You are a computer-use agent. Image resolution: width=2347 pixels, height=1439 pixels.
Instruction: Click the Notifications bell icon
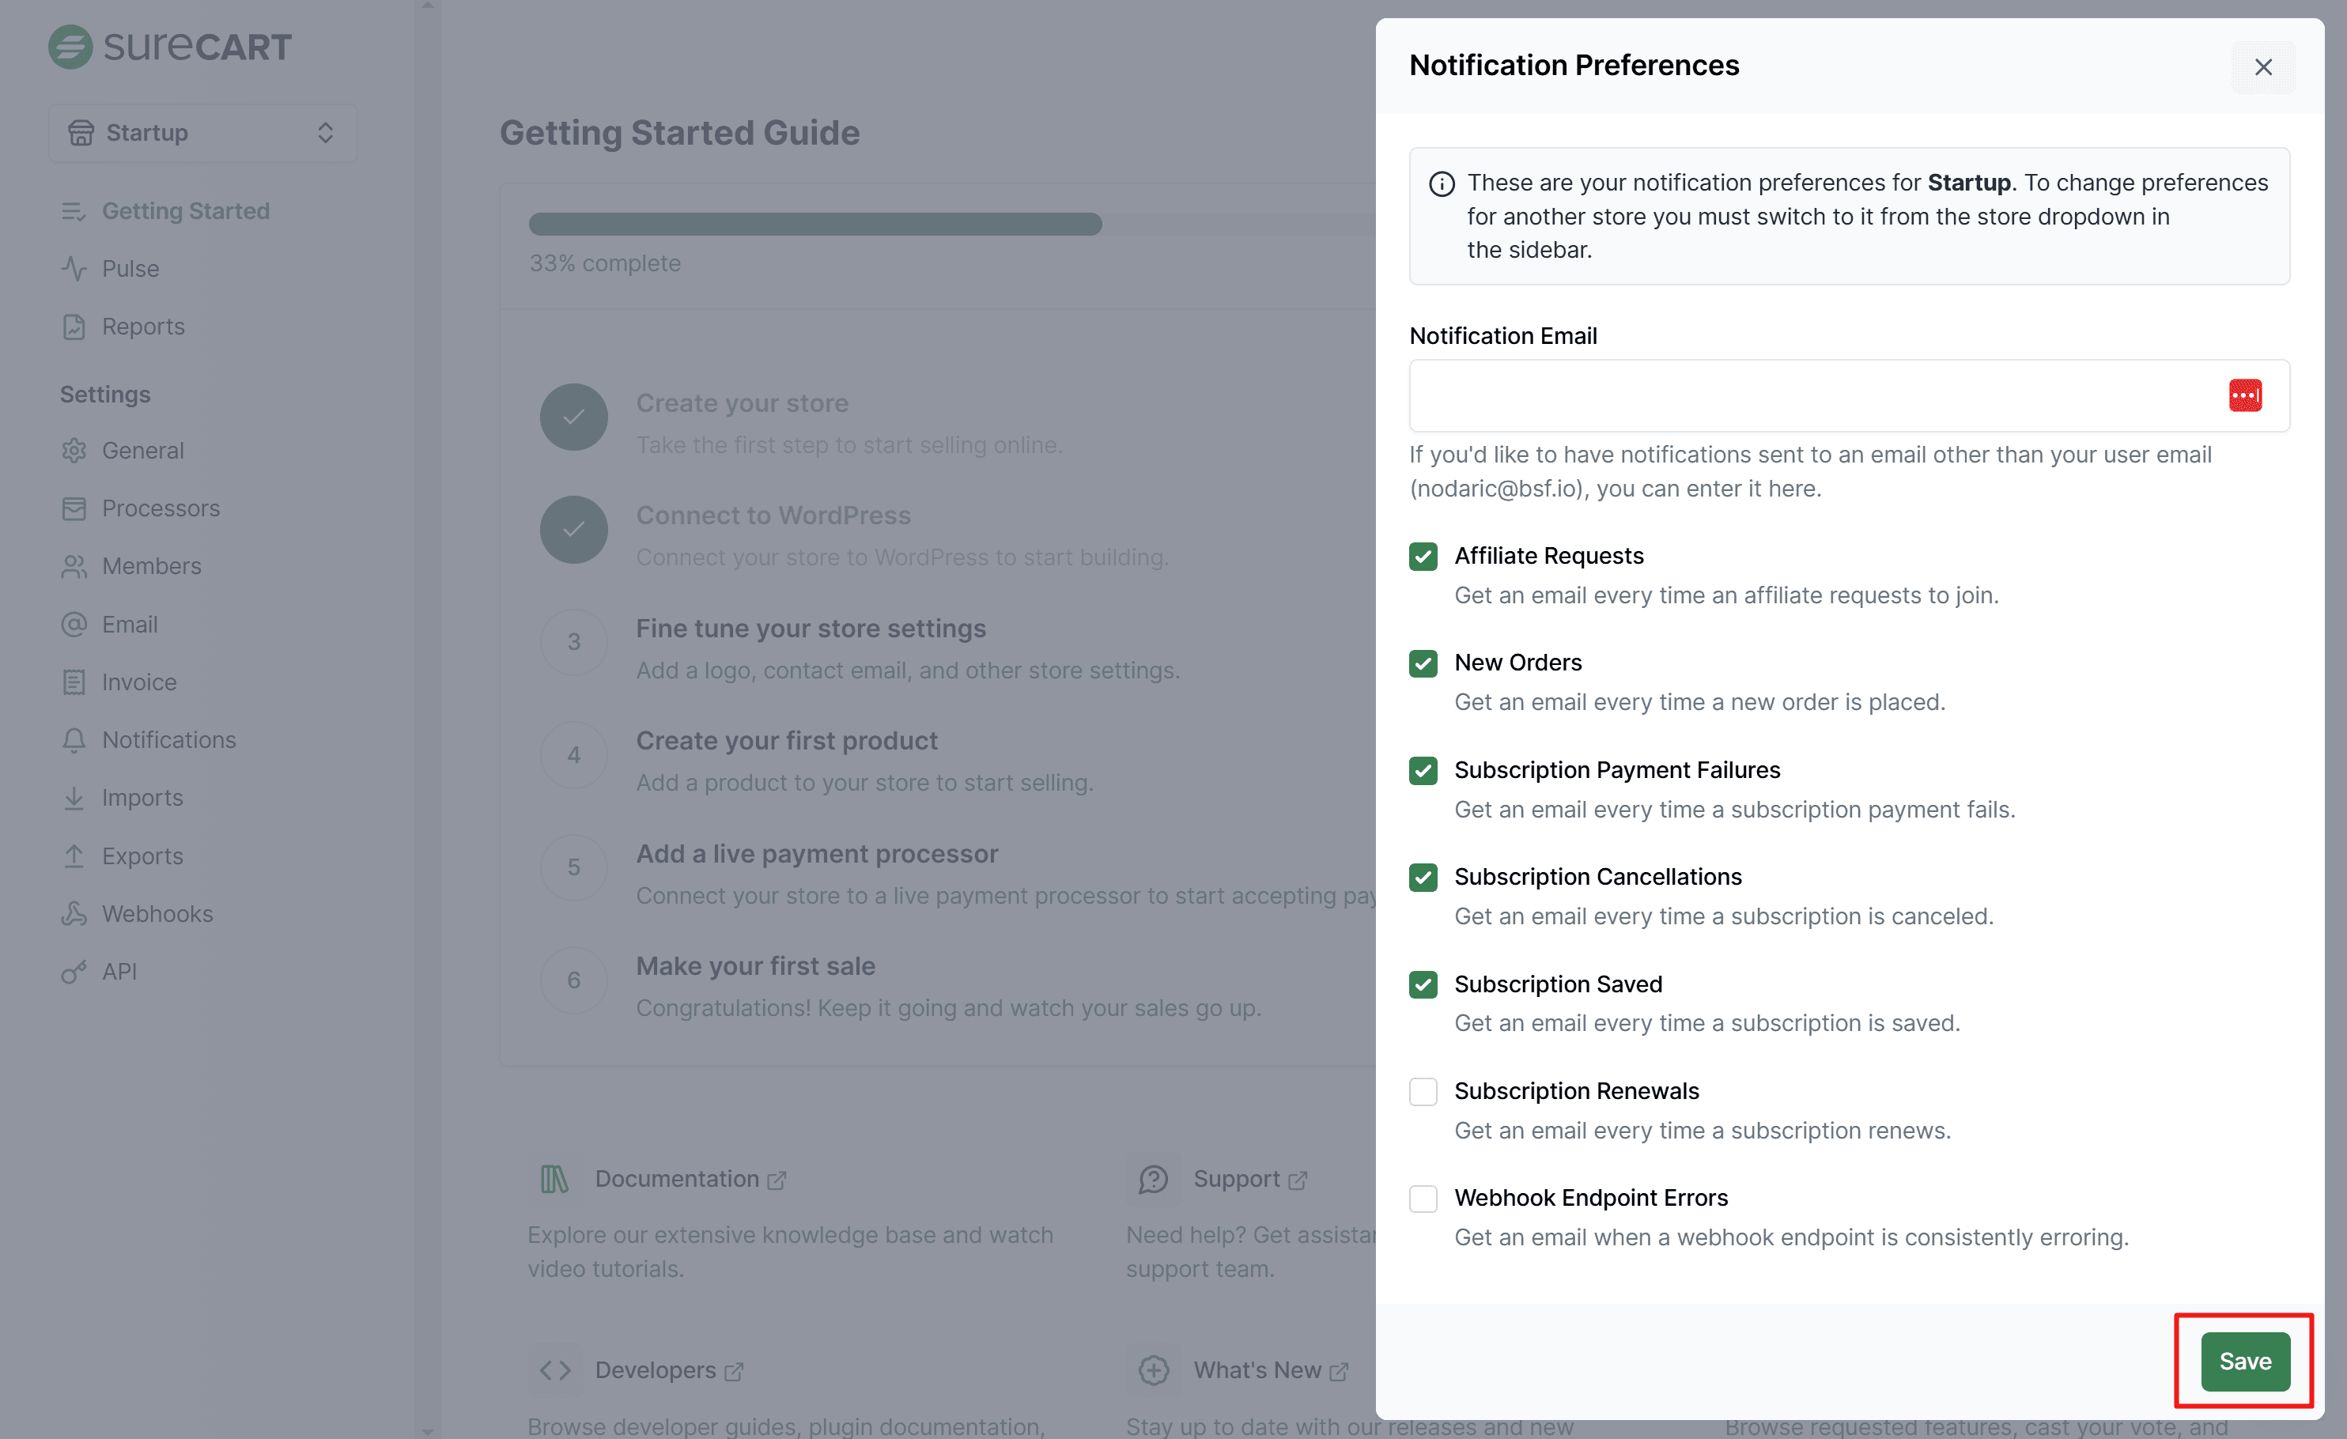(74, 740)
